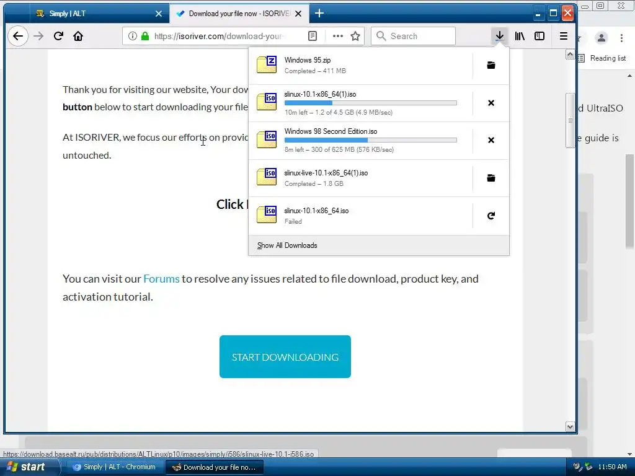Click the isoriver.com URL address field
The height and width of the screenshot is (476, 635).
218,36
